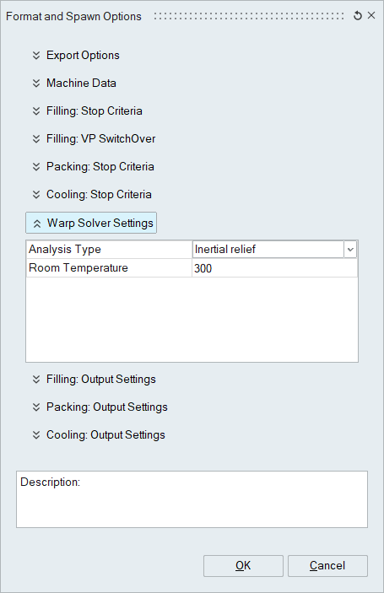
Task: Select the Inertial relief combo box value
Action: (x=268, y=250)
